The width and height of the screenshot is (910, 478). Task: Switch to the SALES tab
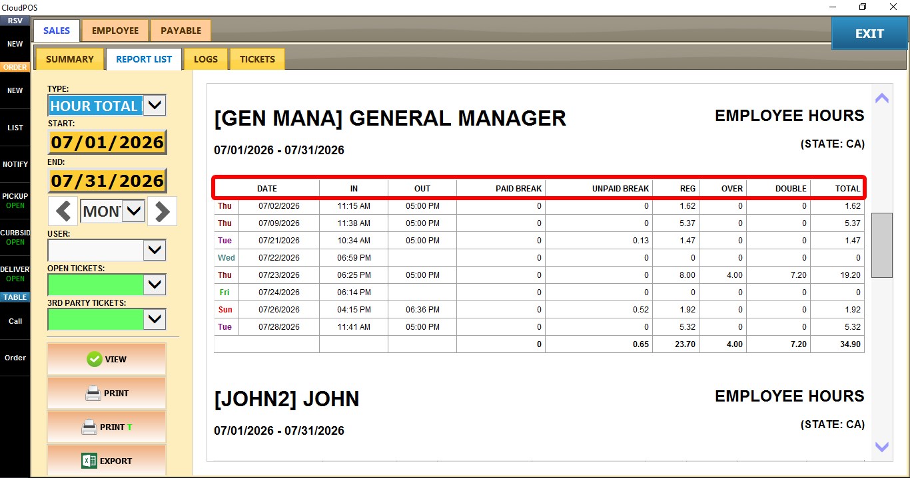(57, 31)
